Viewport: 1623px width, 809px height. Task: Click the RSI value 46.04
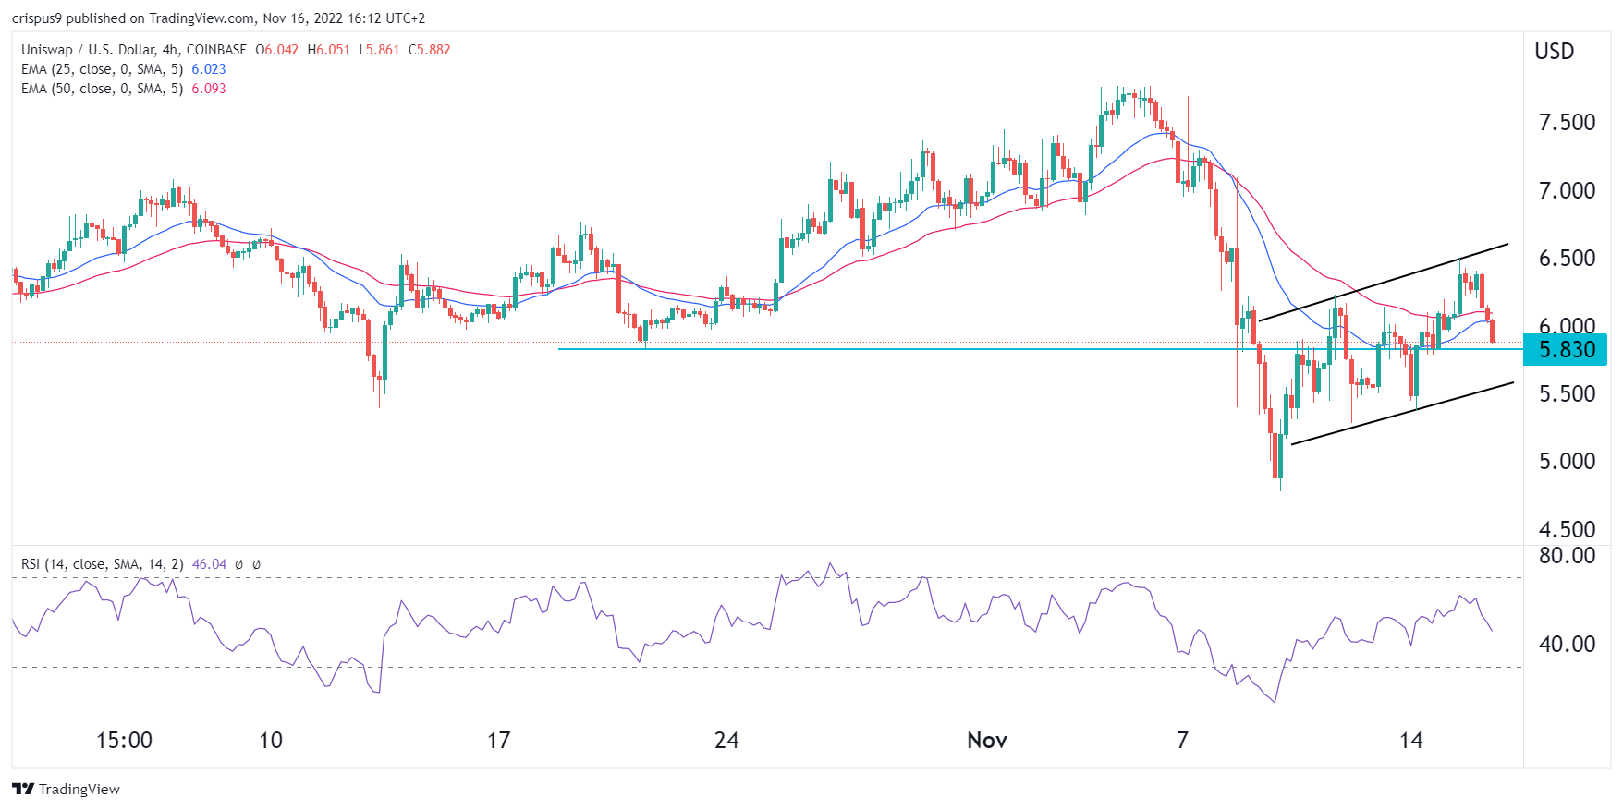[x=209, y=564]
